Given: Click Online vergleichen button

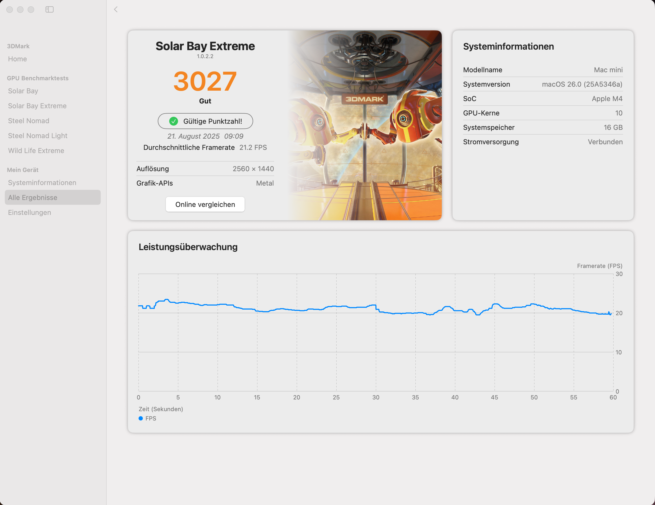Looking at the screenshot, I should coord(205,204).
